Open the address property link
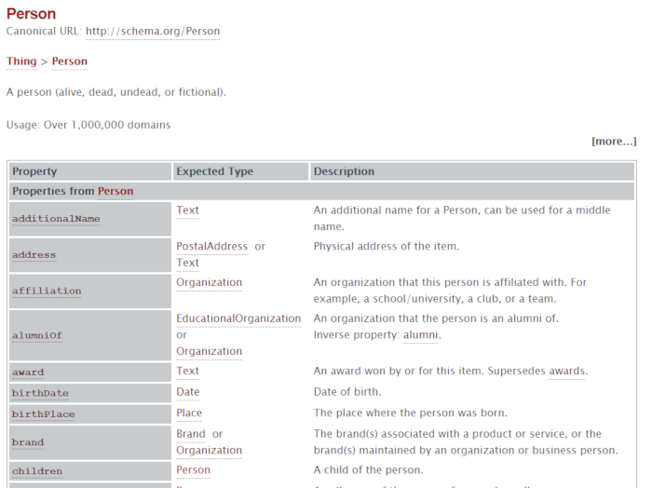652x488 pixels. click(34, 255)
